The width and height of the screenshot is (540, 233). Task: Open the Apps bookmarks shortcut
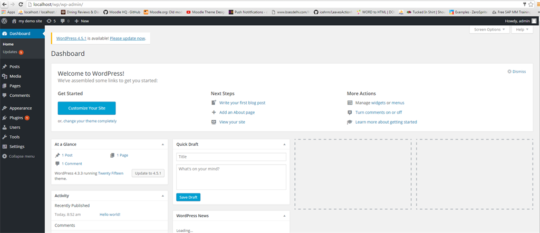8,12
